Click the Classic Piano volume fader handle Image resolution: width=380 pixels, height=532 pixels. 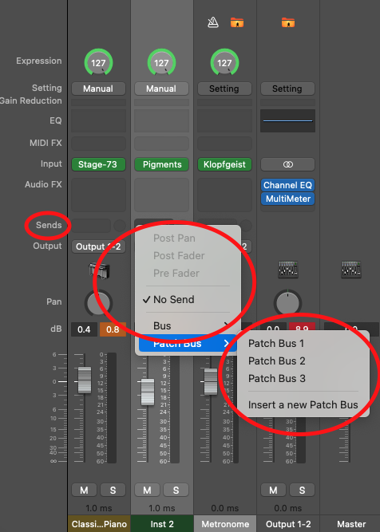tap(85, 380)
